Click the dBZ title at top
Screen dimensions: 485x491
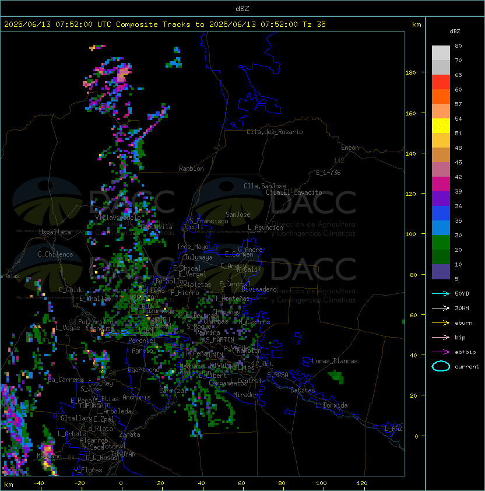pyautogui.click(x=242, y=8)
